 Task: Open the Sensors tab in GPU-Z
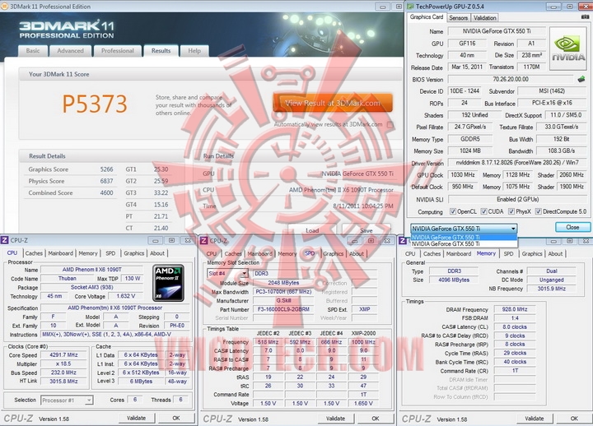click(x=459, y=18)
